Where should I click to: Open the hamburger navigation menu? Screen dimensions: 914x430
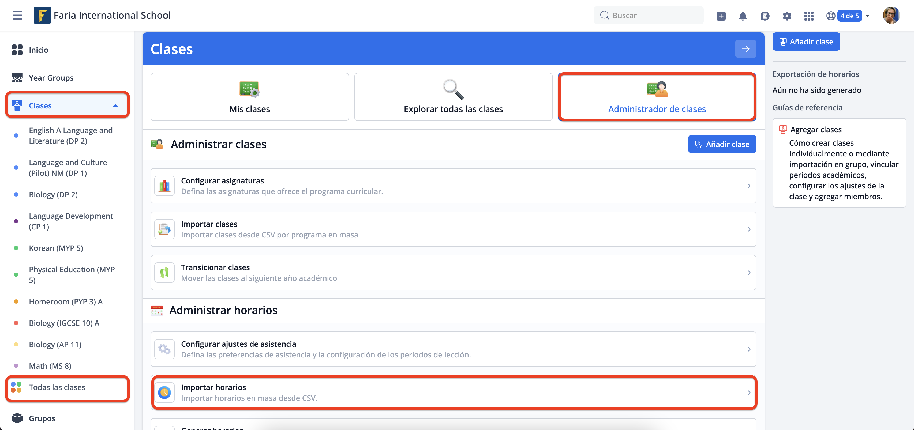[x=17, y=15]
